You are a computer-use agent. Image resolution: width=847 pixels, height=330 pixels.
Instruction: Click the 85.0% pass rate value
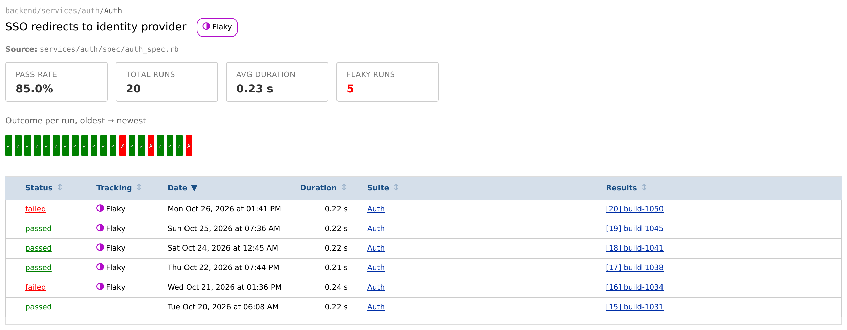tap(34, 89)
